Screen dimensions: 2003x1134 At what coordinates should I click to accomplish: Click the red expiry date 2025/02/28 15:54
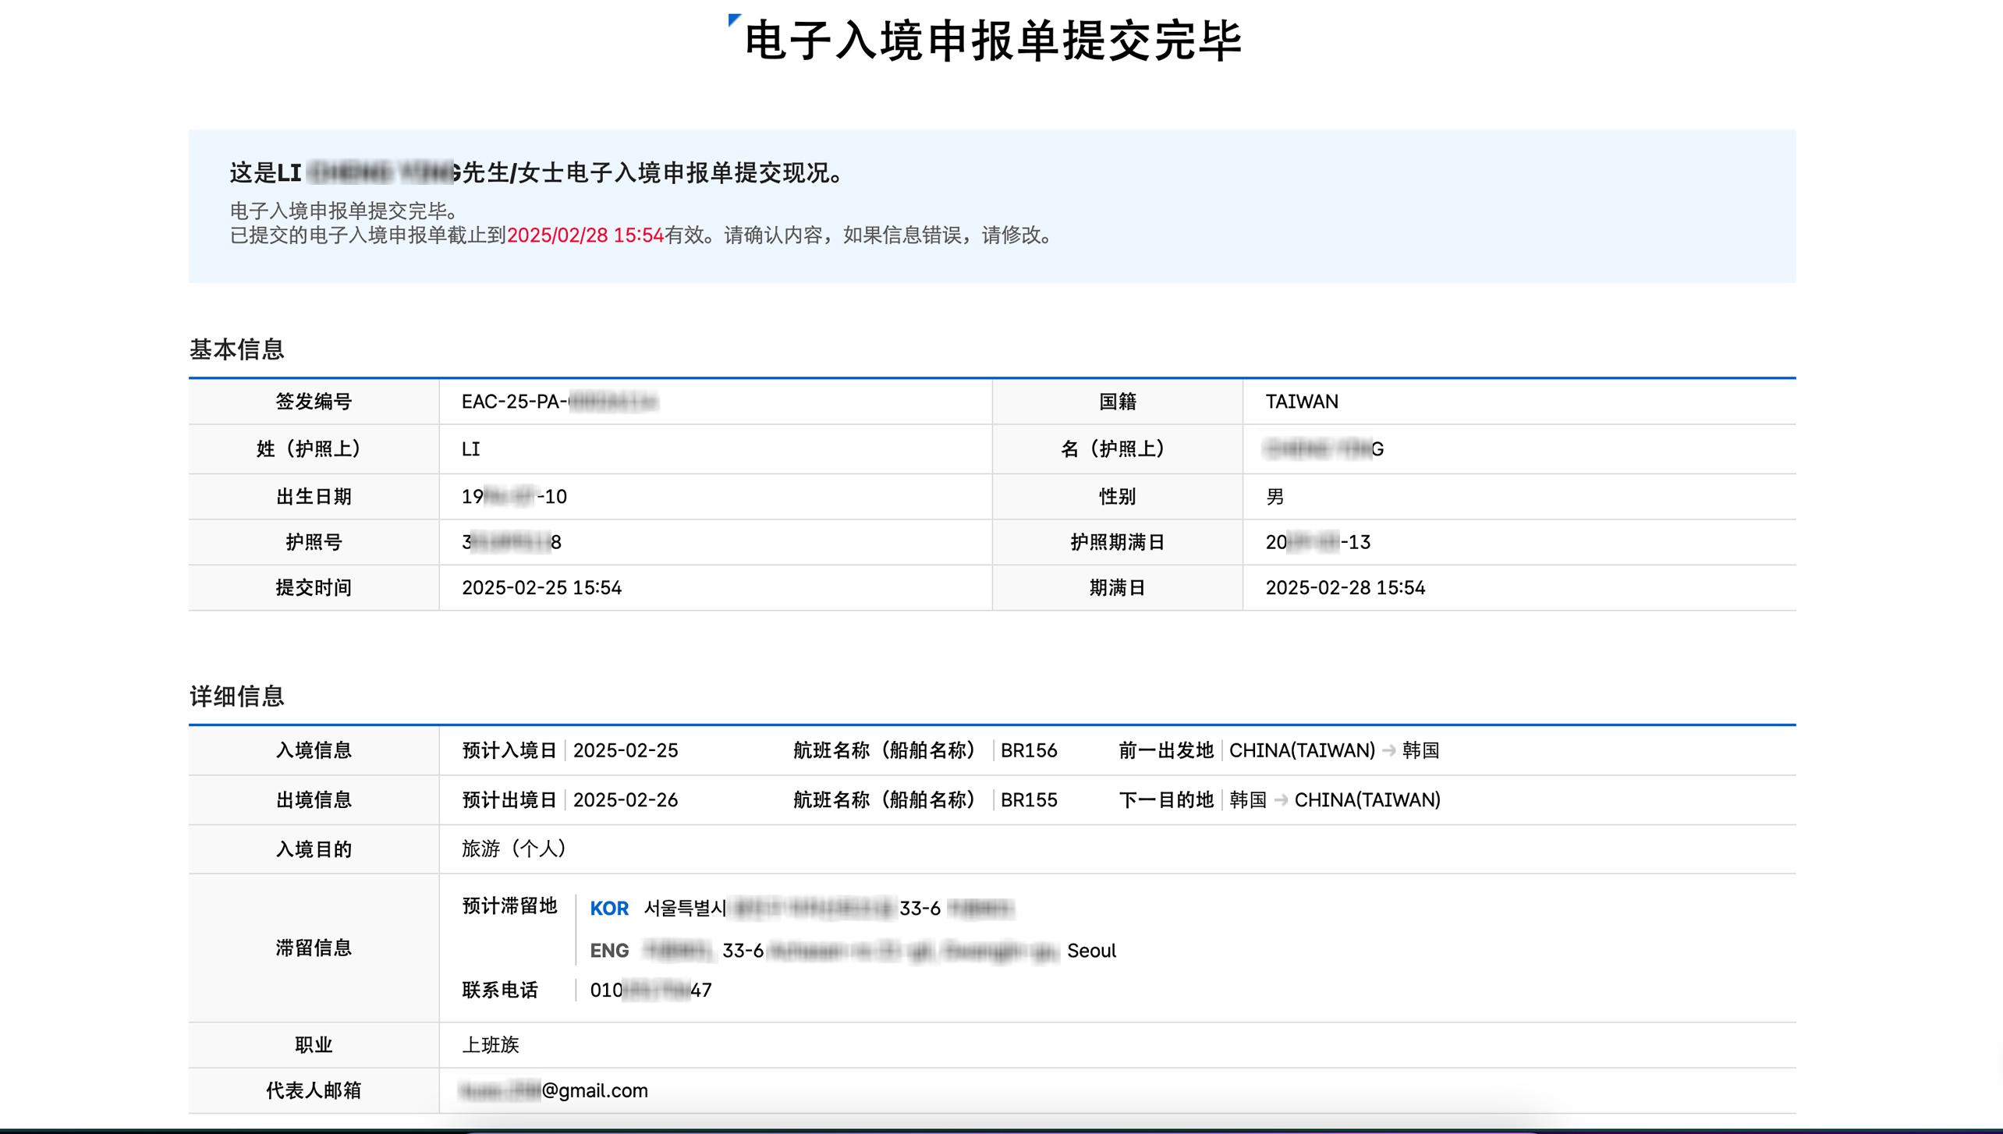click(585, 236)
